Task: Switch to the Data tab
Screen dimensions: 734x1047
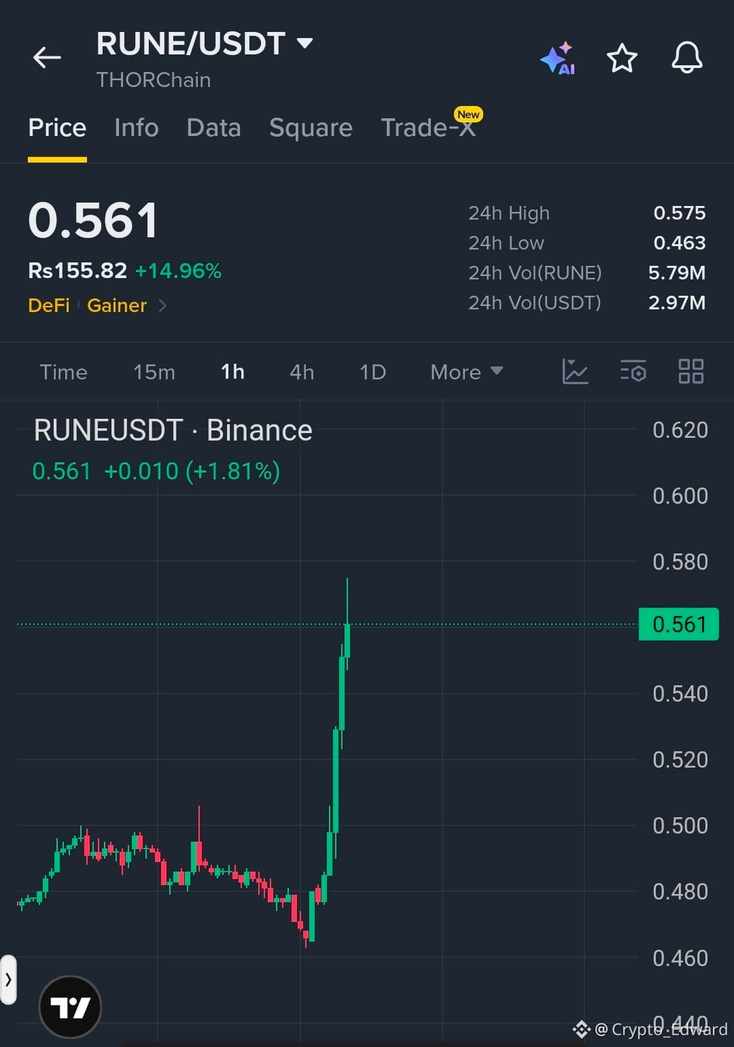Action: tap(214, 128)
